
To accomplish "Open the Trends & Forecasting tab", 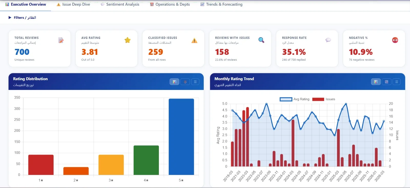I will click(221, 4).
